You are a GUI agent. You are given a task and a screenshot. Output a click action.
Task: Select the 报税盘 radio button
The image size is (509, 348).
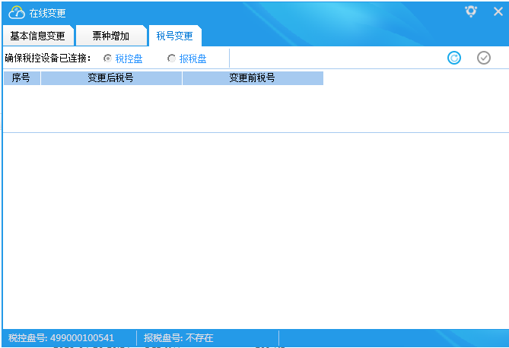pyautogui.click(x=171, y=59)
